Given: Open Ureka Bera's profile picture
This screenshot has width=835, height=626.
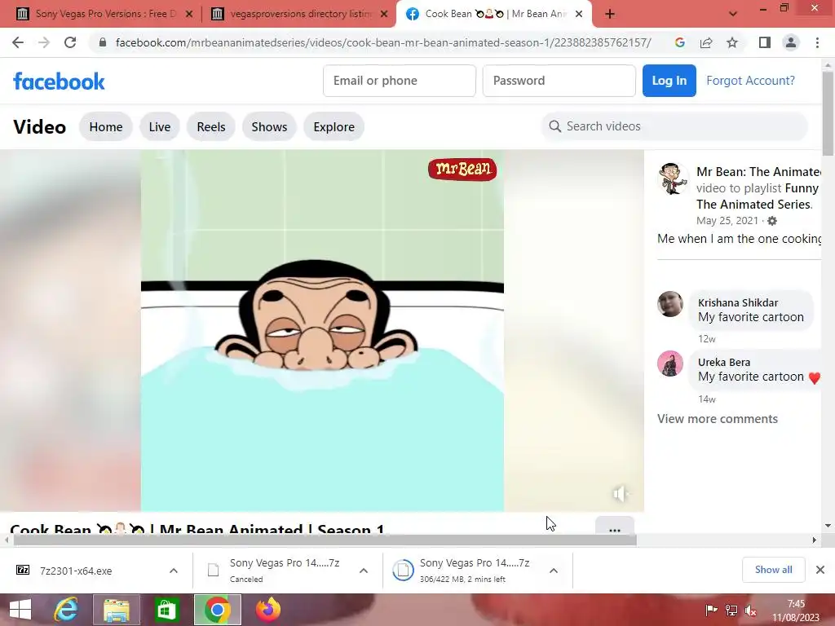Looking at the screenshot, I should [x=670, y=364].
